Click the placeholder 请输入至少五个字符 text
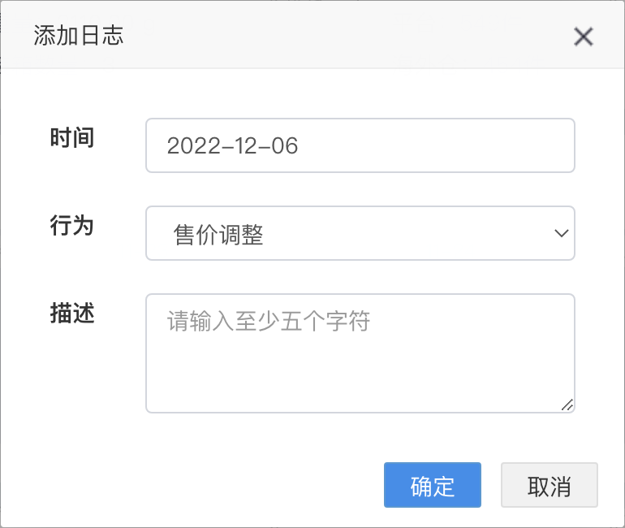Screen dimensions: 625x528 [269, 322]
